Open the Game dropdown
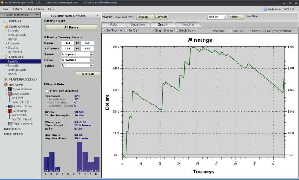The height and width of the screenshot is (180, 299). (92, 60)
